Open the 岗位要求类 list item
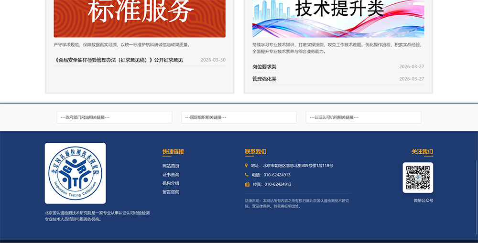Image resolution: width=478 pixels, height=243 pixels. (x=264, y=67)
